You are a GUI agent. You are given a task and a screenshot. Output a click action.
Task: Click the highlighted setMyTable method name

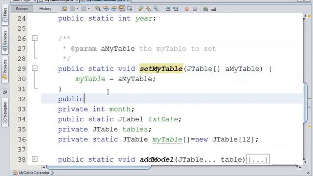click(x=161, y=68)
